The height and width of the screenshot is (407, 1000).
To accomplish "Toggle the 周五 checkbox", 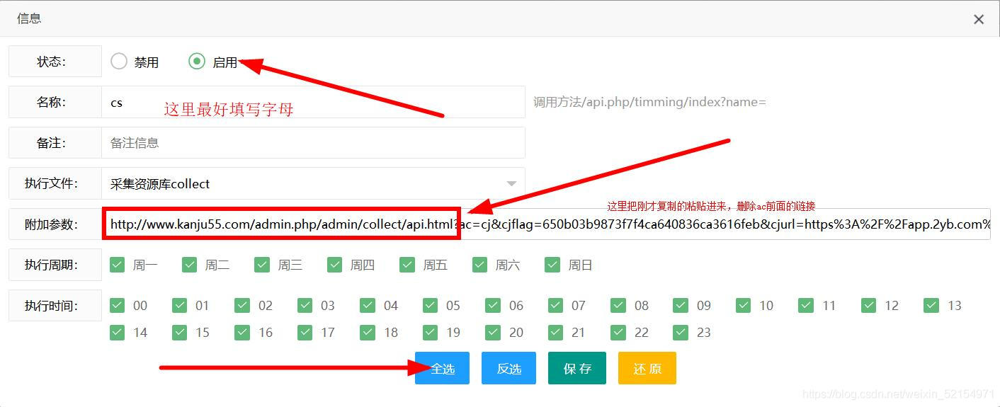I will (x=407, y=265).
